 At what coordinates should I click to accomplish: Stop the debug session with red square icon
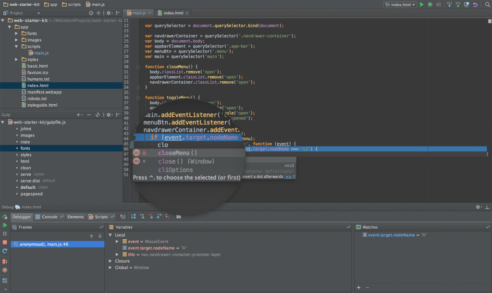[4, 243]
